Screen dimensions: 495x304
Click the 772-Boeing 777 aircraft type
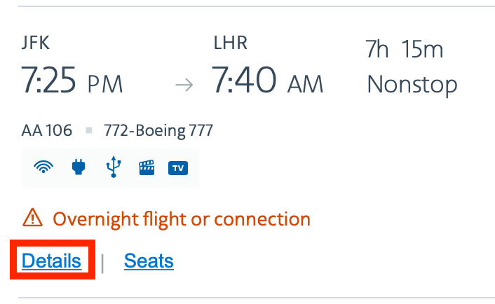click(x=158, y=130)
